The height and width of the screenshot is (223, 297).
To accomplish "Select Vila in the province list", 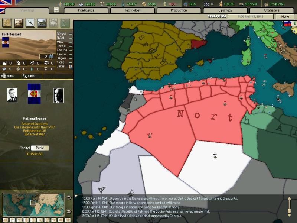I will tap(60, 42).
